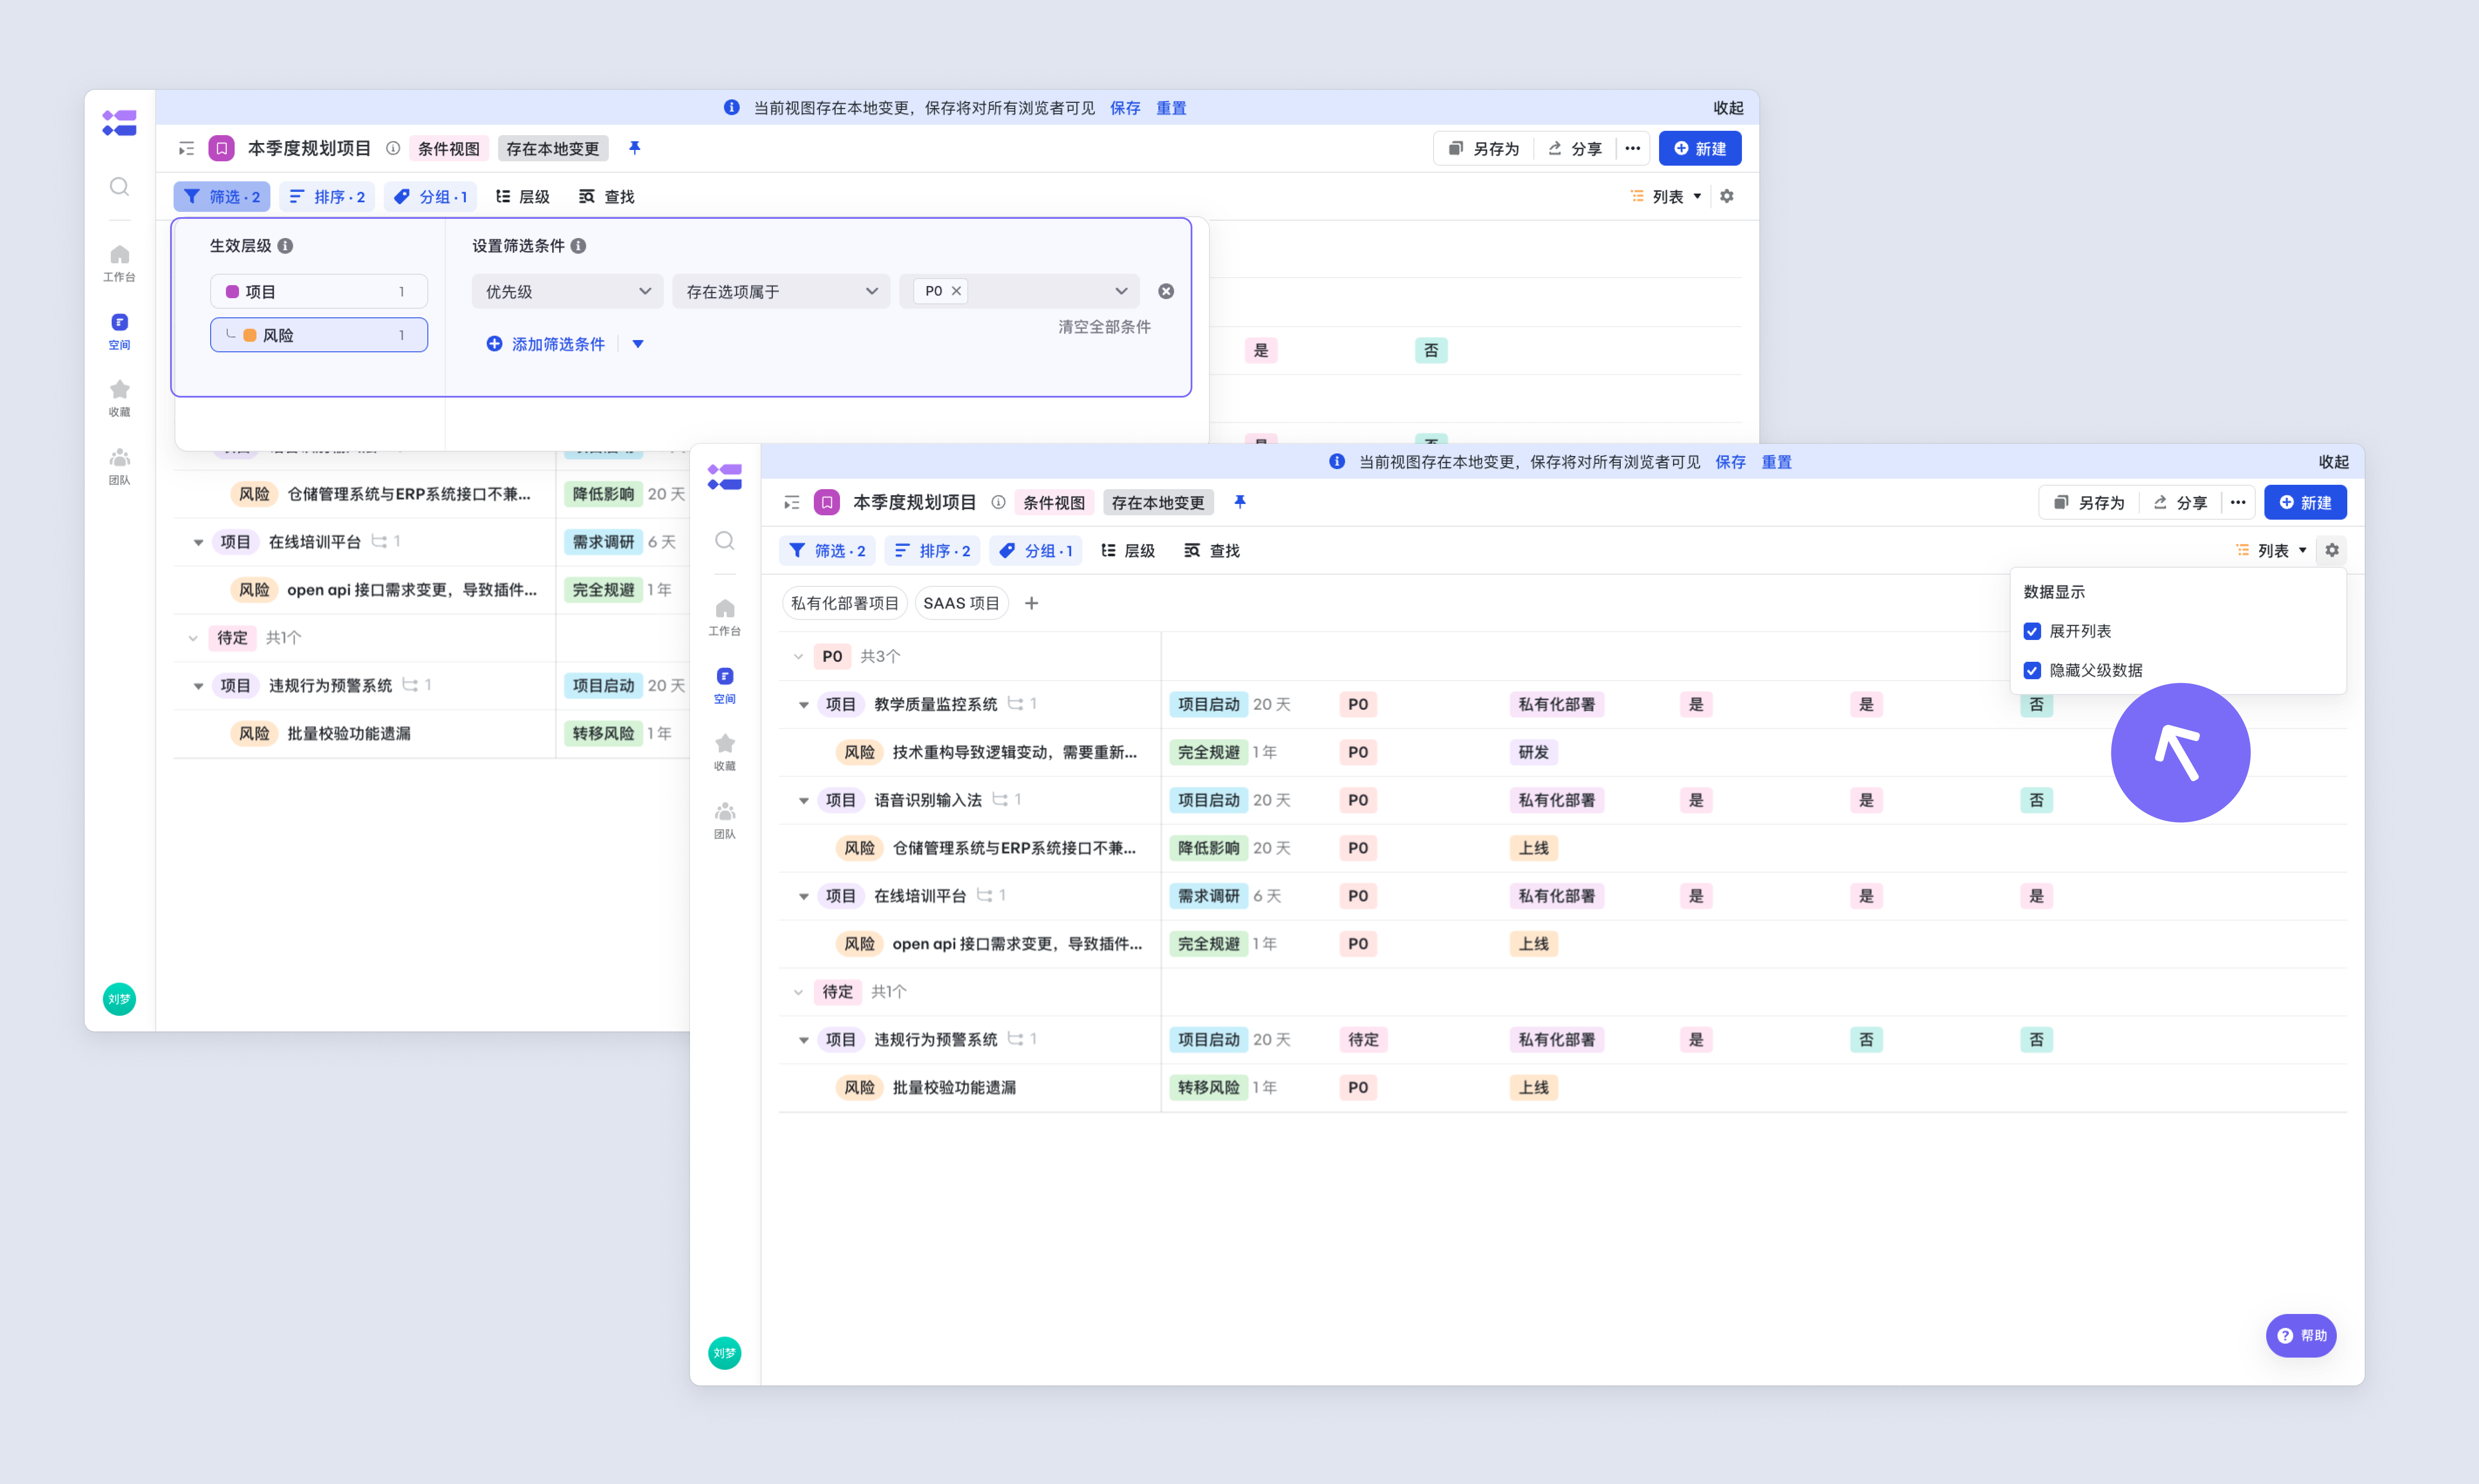Click the app logo in the back window
Viewport: 2479px width, 1484px height.
pos(119,123)
